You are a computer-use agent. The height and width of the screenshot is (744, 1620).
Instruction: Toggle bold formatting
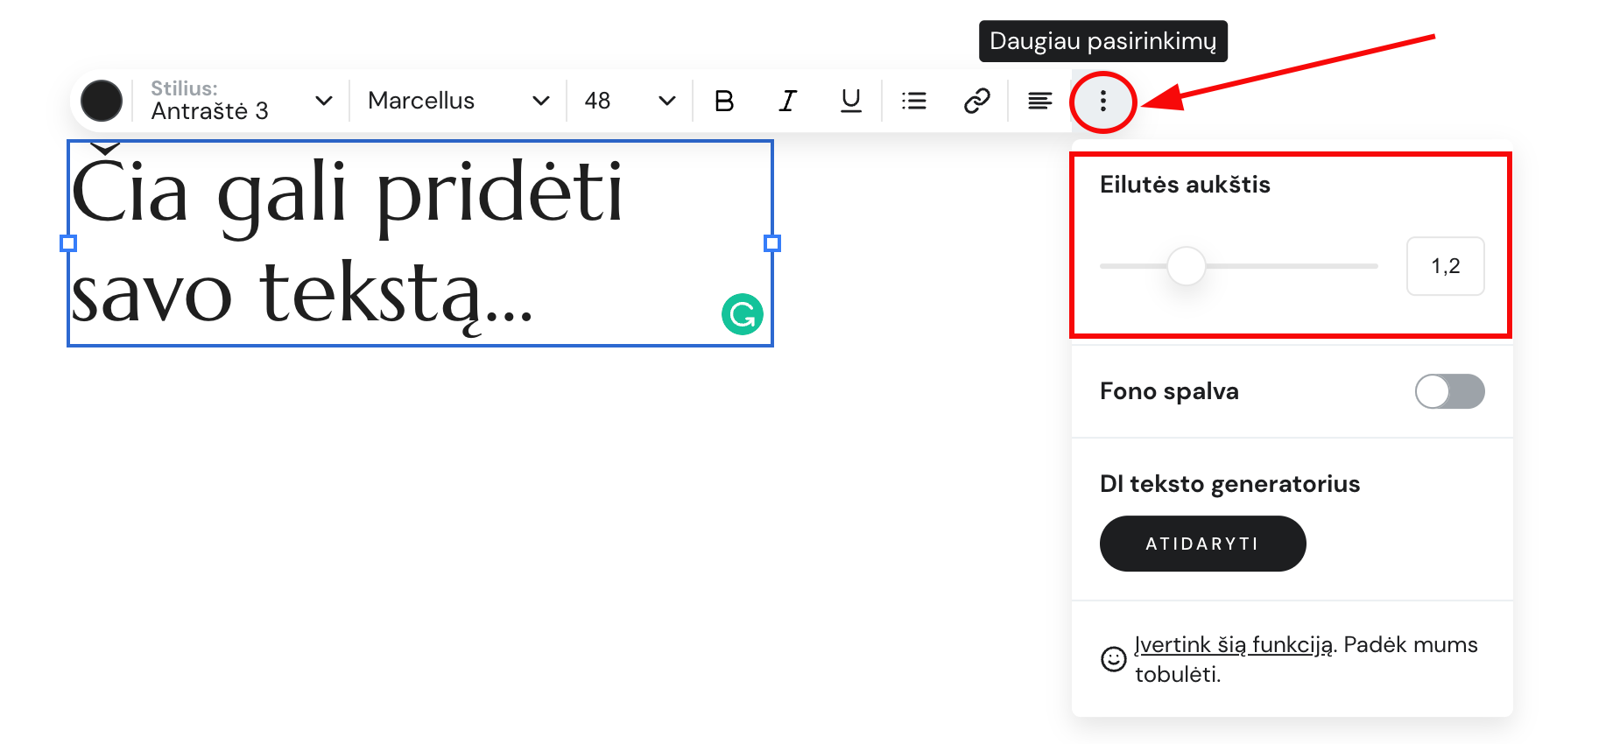[724, 102]
